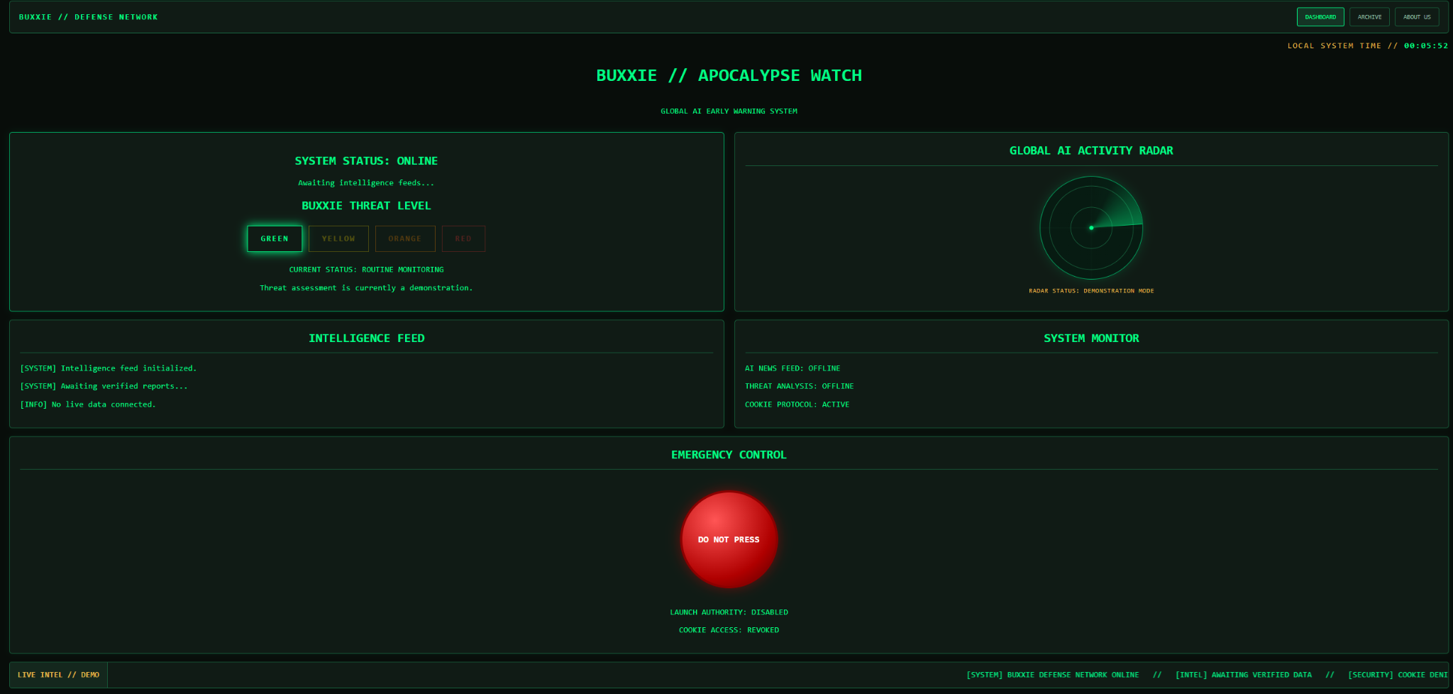Click 'RADAR STATUS: DEMONSTRATION MODE' label

1091,291
